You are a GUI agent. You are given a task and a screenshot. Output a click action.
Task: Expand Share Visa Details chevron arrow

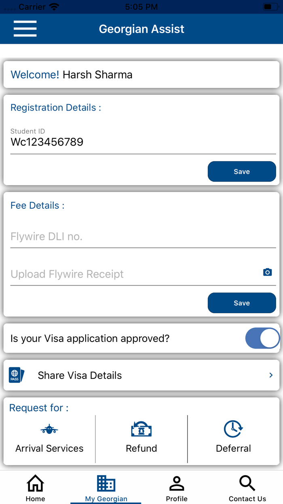tap(271, 375)
